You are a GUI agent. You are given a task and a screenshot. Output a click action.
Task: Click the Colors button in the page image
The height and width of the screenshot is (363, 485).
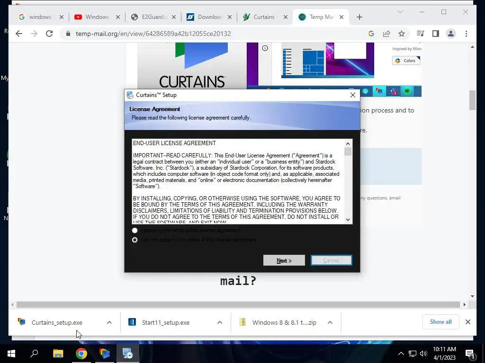click(x=406, y=60)
